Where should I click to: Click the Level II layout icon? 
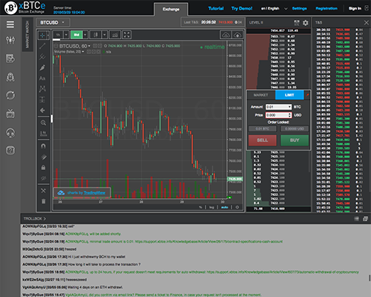point(297,23)
